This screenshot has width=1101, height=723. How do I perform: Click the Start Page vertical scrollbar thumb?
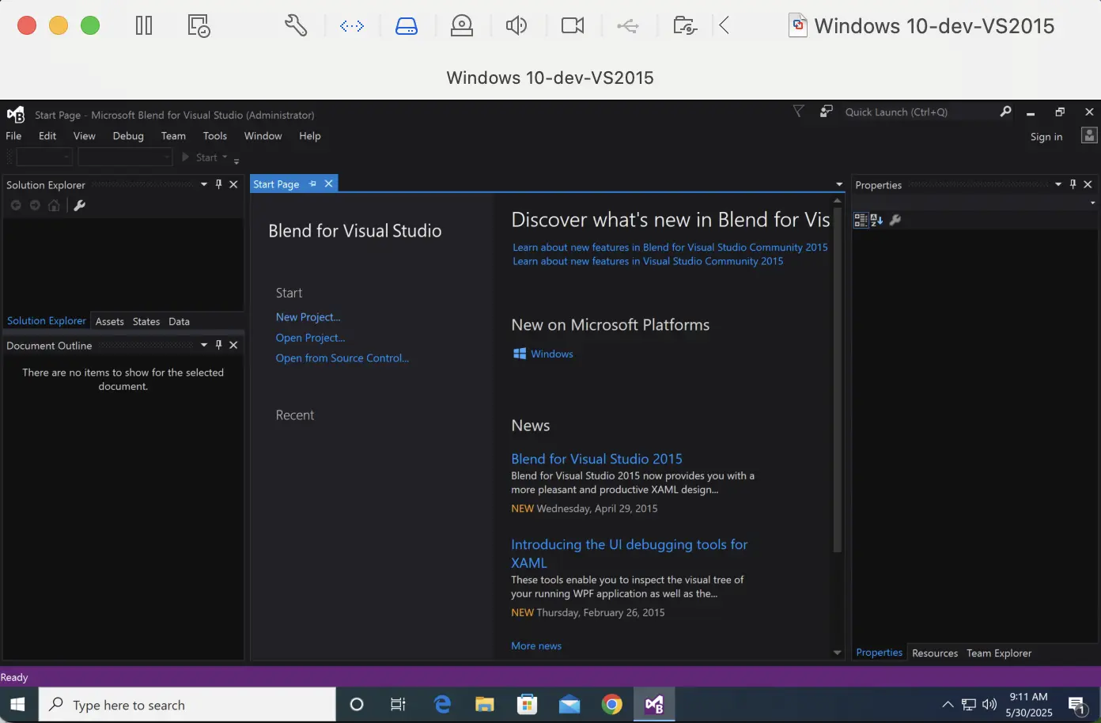point(837,378)
